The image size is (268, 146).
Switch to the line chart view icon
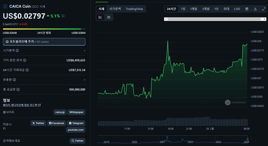pos(100,17)
